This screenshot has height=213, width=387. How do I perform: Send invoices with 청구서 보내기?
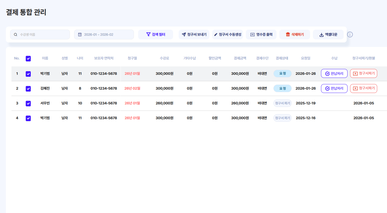194,35
